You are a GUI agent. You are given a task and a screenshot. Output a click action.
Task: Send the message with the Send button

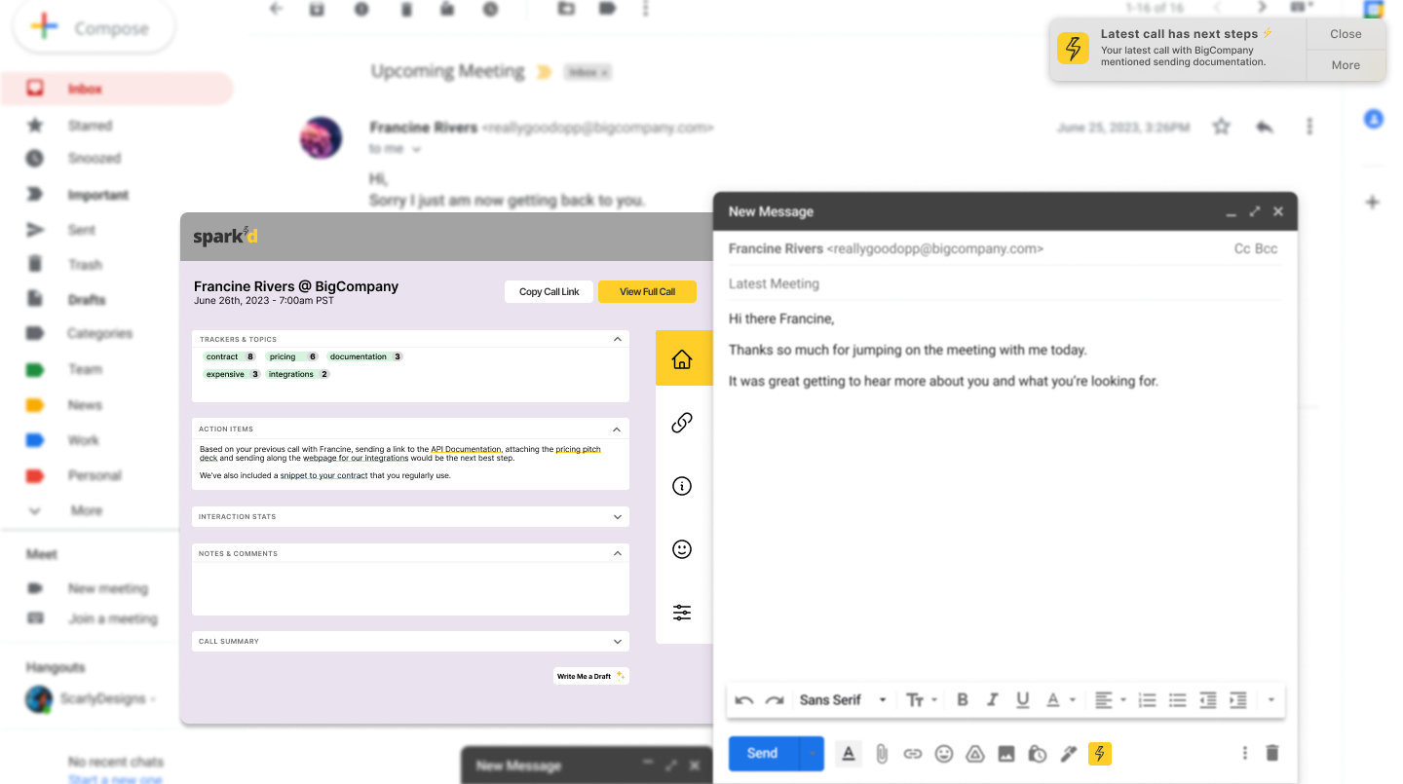[x=763, y=753]
